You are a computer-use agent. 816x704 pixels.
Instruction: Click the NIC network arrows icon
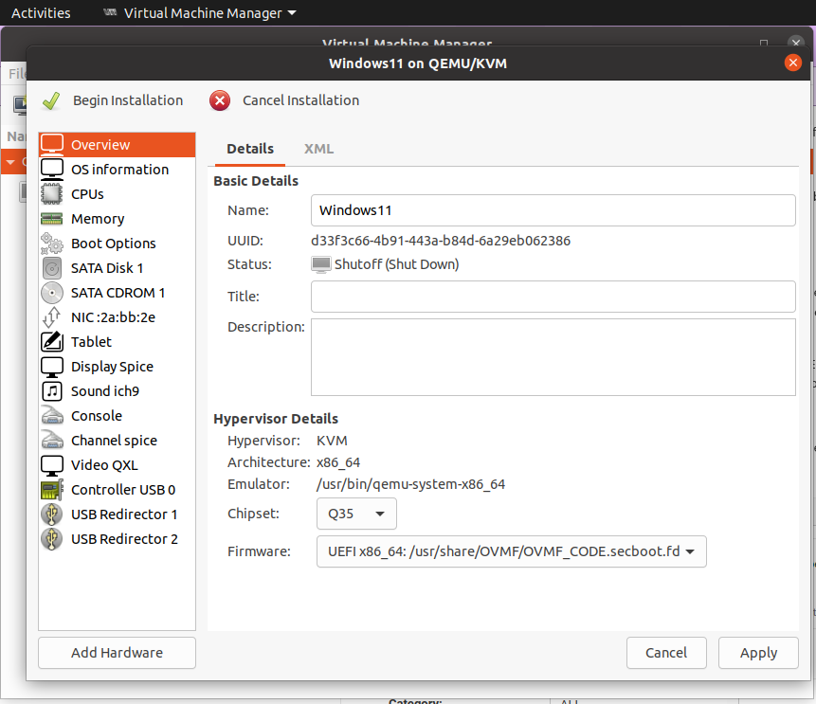(52, 316)
